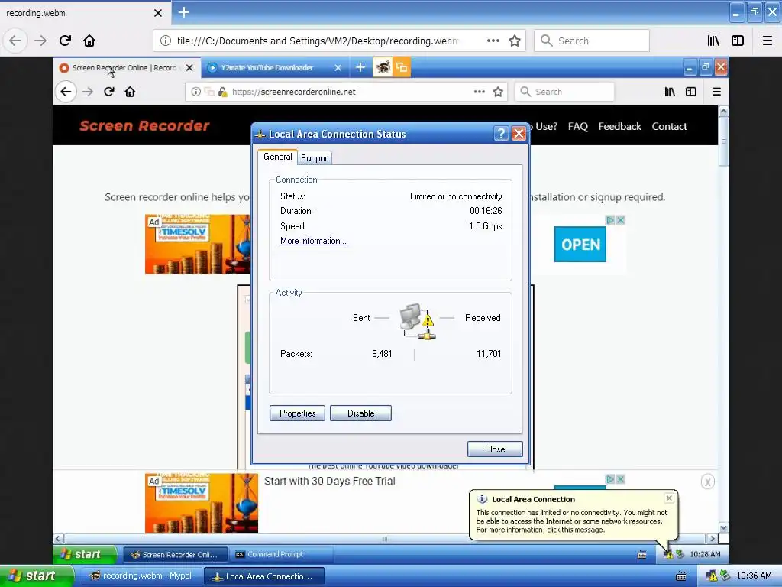Open page actions dots in outer address bar
Image resolution: width=782 pixels, height=587 pixels.
click(x=493, y=41)
